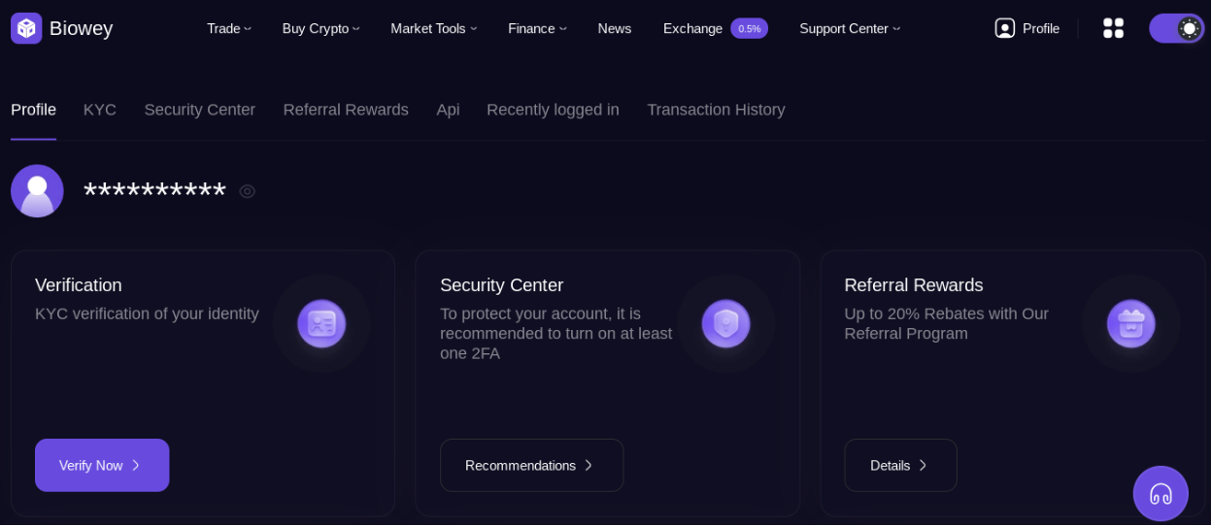Image resolution: width=1211 pixels, height=526 pixels.
Task: Expand the Trade dropdown menu
Action: coord(228,28)
